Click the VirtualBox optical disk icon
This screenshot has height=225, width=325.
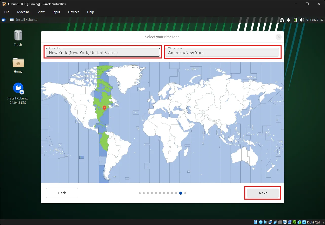pos(261,222)
